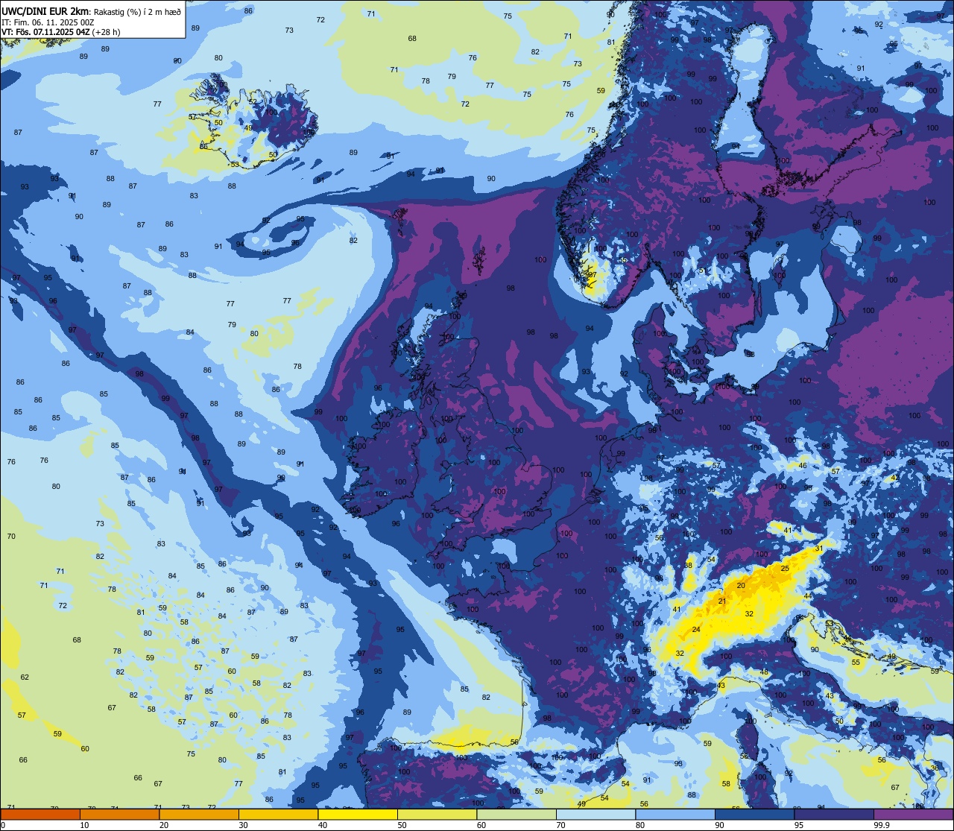954x831 pixels.
Task: Pick the 95–99.9 navy legend swatch
Action: [834, 814]
